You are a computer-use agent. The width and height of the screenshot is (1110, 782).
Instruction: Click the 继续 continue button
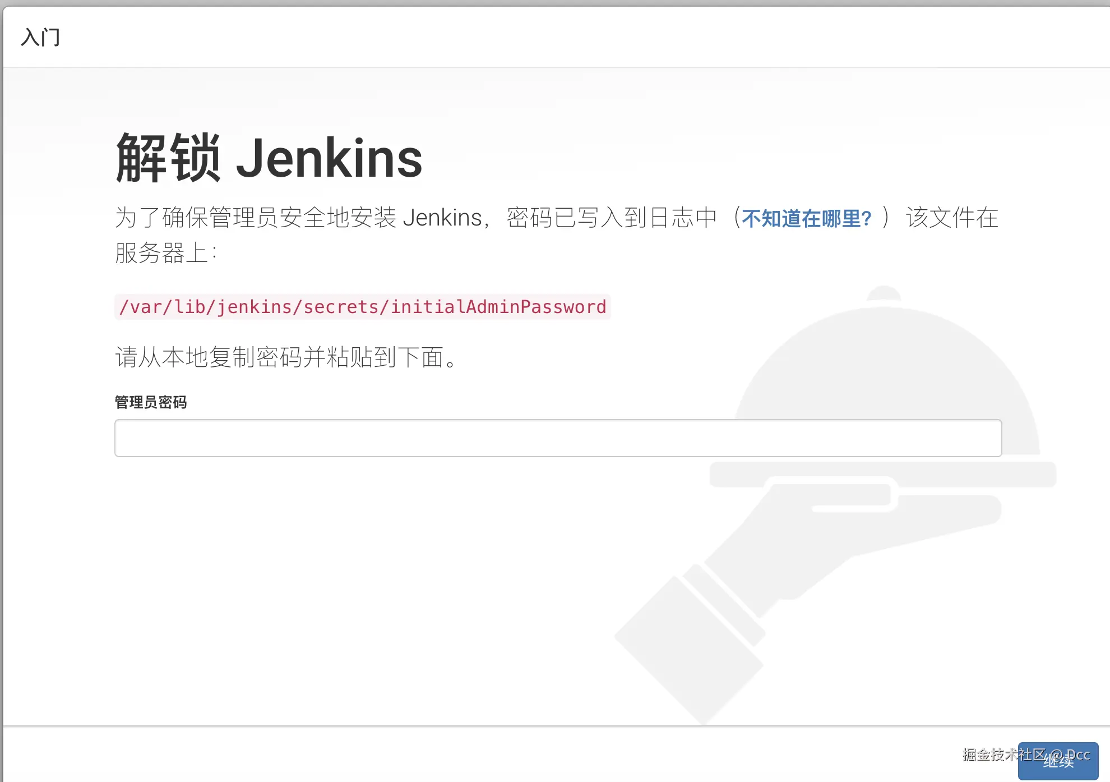(1058, 761)
